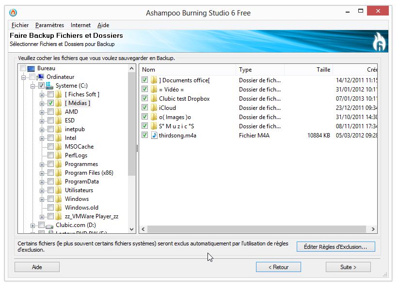Image resolution: width=399 pixels, height=288 pixels.
Task: Check the Windows folder checkbox
Action: (50, 198)
